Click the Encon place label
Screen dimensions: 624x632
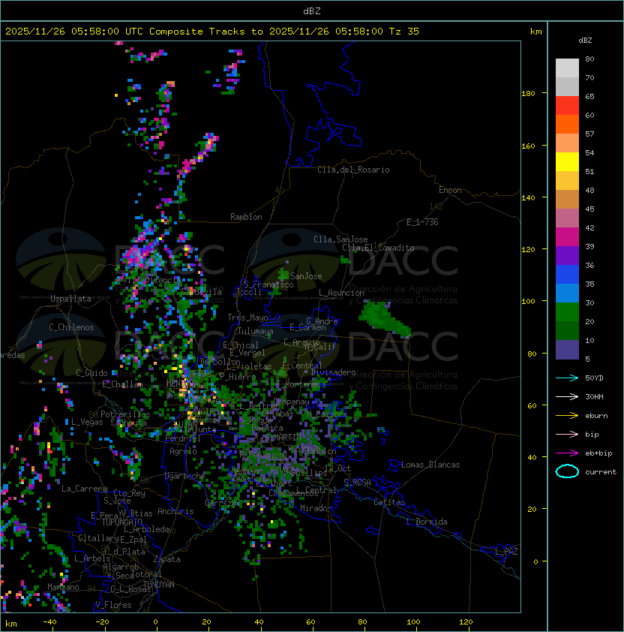450,190
